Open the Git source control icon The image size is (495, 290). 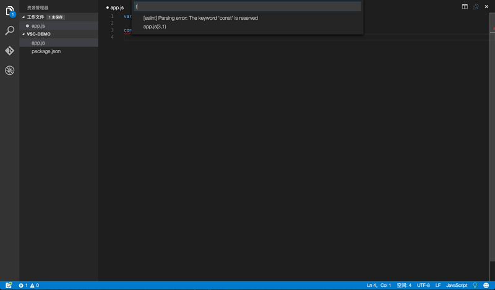click(9, 51)
